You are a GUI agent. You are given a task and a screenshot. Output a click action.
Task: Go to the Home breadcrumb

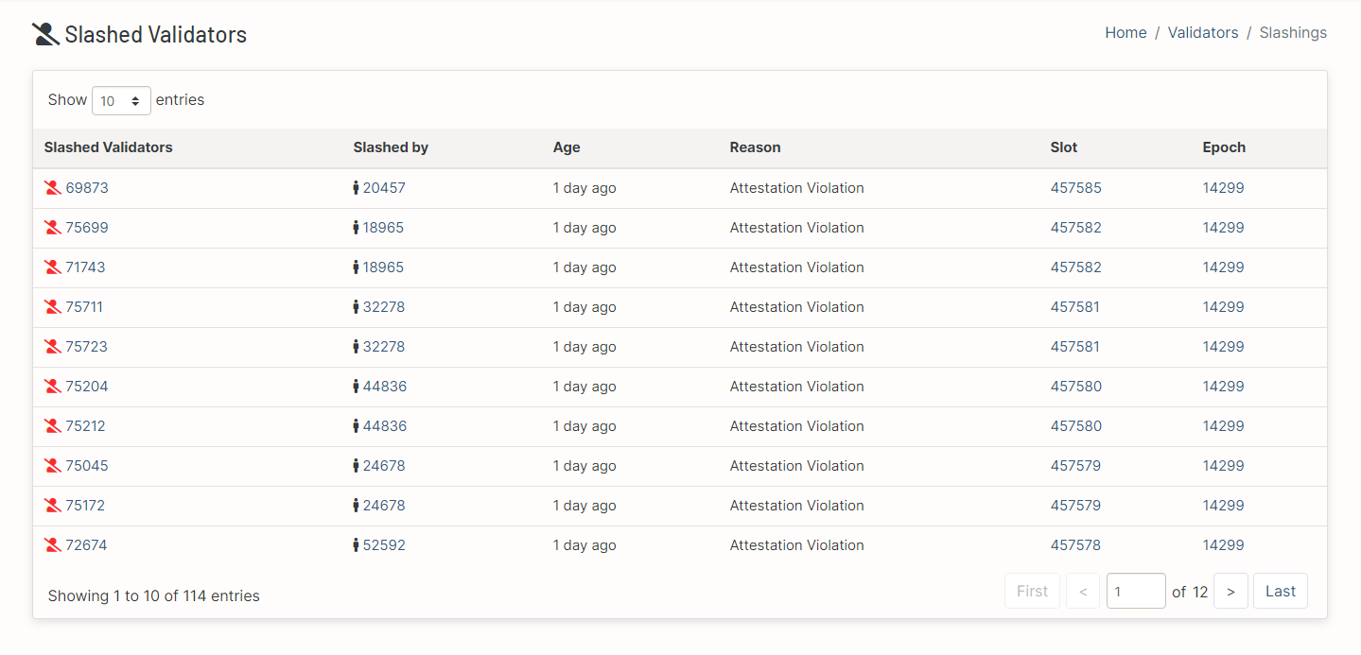point(1125,33)
